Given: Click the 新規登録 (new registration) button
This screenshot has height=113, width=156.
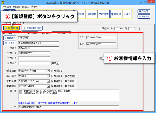Looking at the screenshot, I should pyautogui.click(x=11, y=28).
